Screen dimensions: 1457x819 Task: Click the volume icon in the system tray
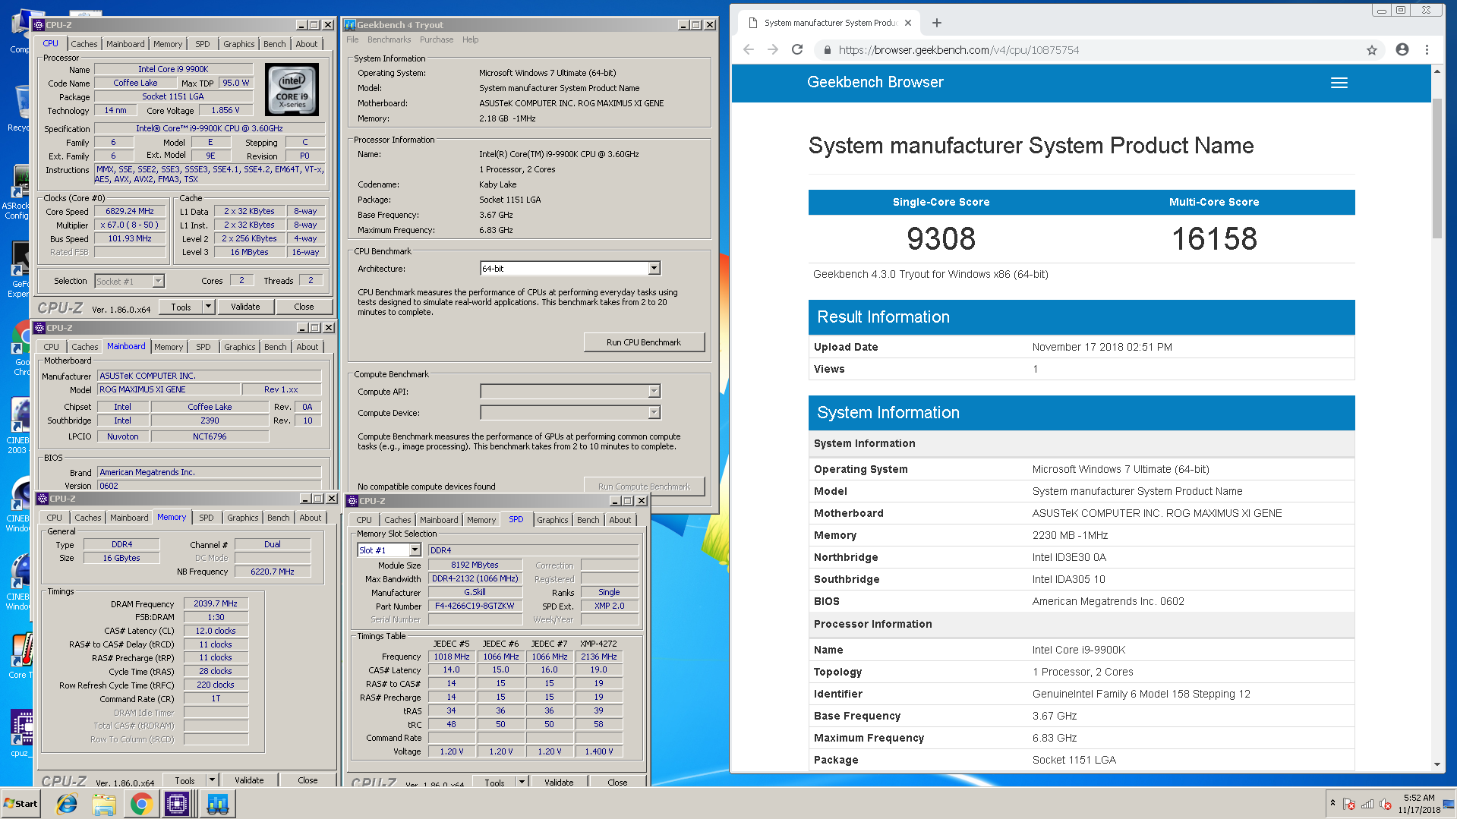coord(1385,804)
